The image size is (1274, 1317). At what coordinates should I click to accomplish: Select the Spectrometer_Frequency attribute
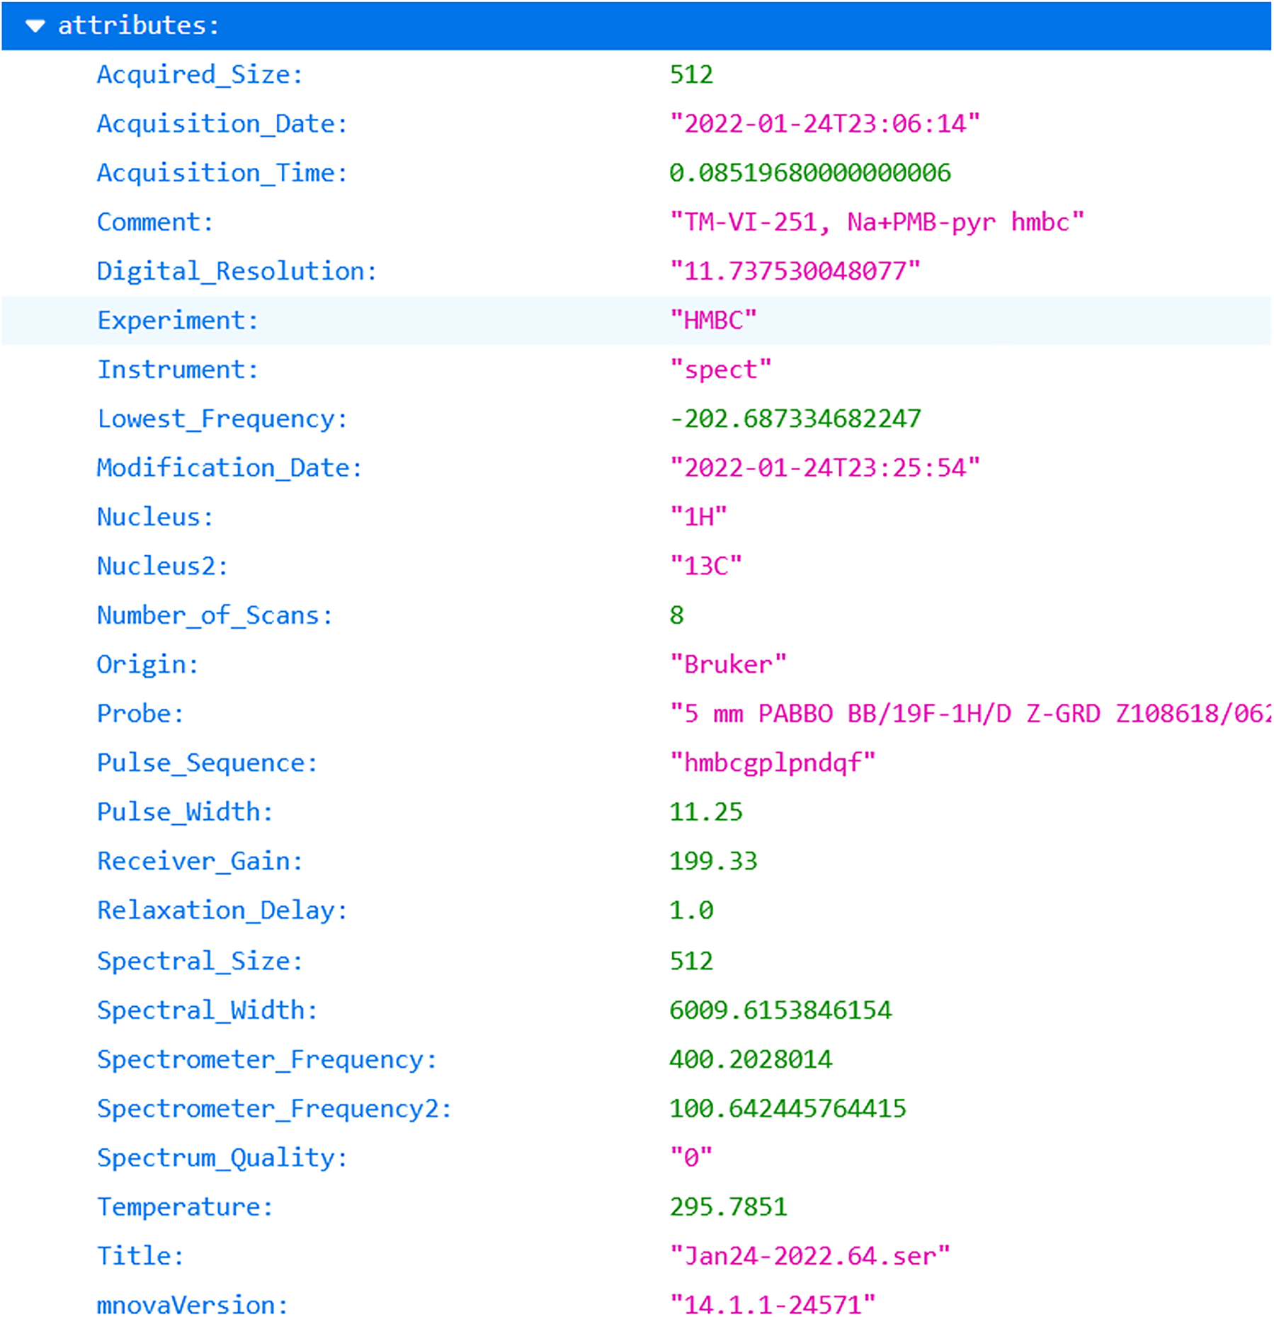tap(267, 1059)
